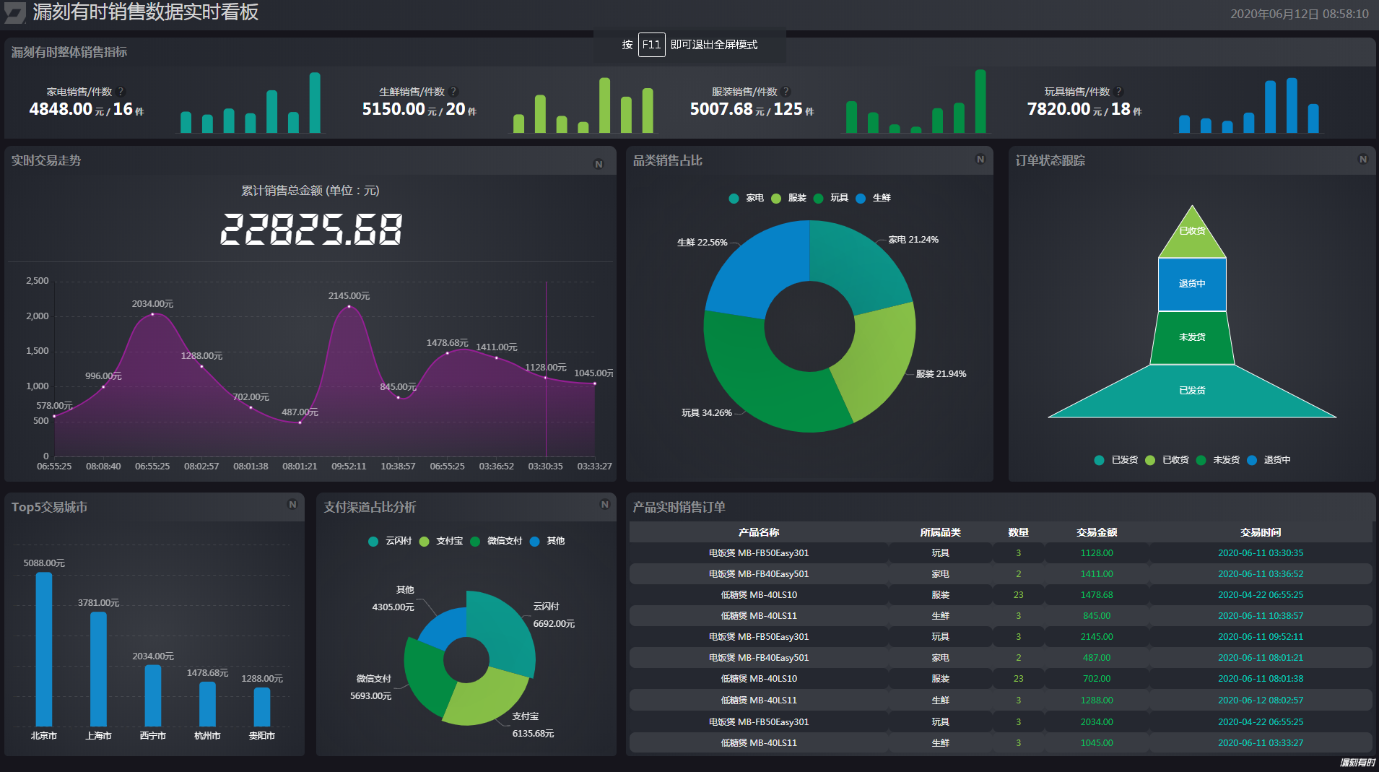Click order time 2020-06-11 03:30:35
This screenshot has height=772, width=1379.
(1261, 553)
